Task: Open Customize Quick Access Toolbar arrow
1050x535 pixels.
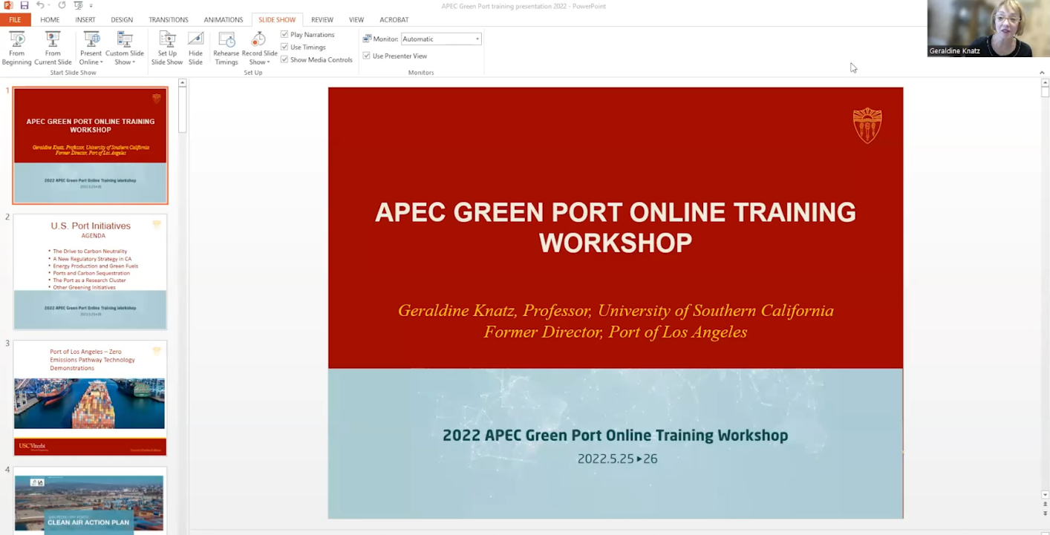Action: pos(91,6)
